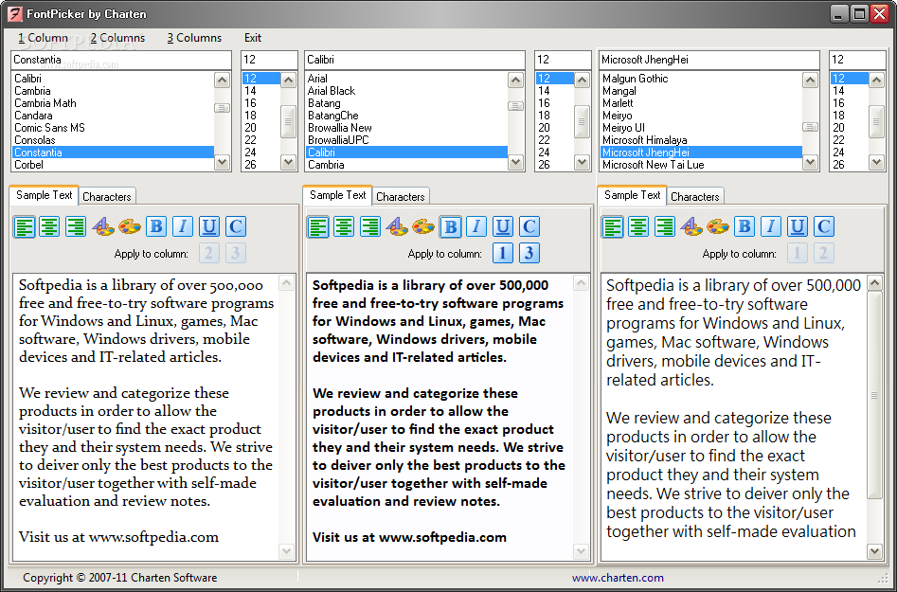
Task: Click the FontPicker title bar icon
Action: point(15,13)
